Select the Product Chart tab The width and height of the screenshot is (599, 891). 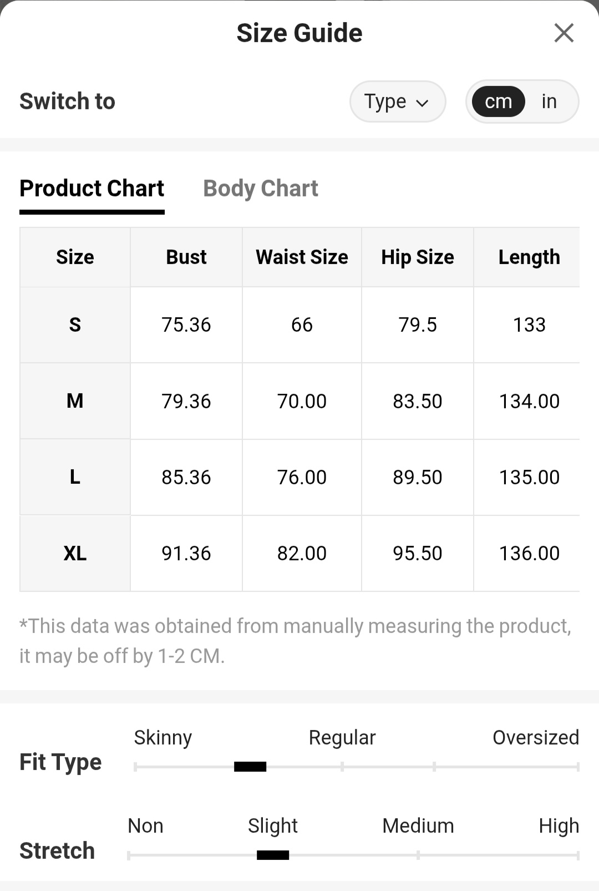tap(92, 189)
